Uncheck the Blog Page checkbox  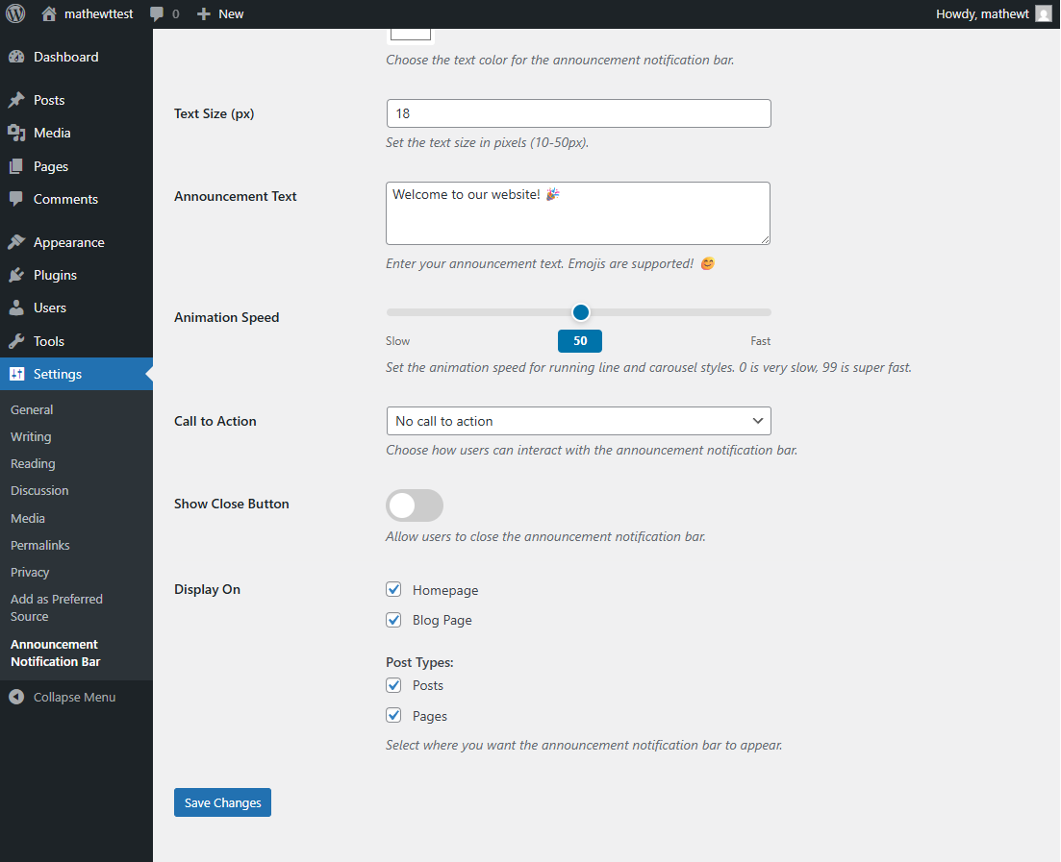coord(393,620)
